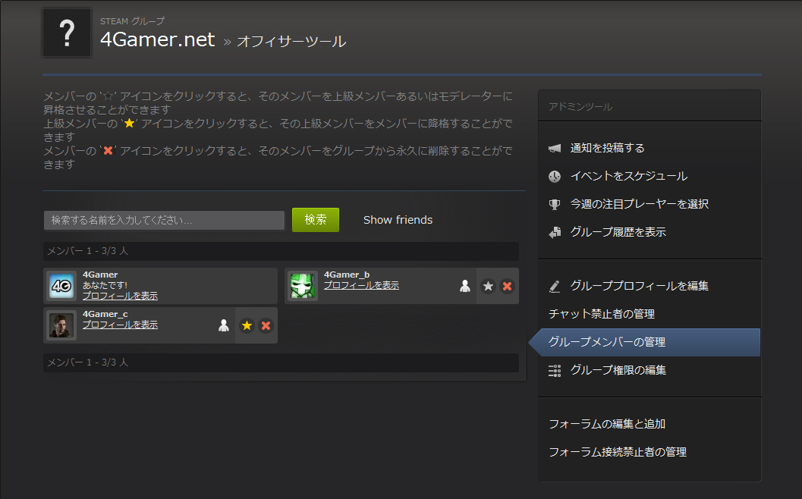Viewport: 802px width, 499px height.
Task: Click the lower メンバー 1 - 3/3 人 count bar
Action: point(281,362)
